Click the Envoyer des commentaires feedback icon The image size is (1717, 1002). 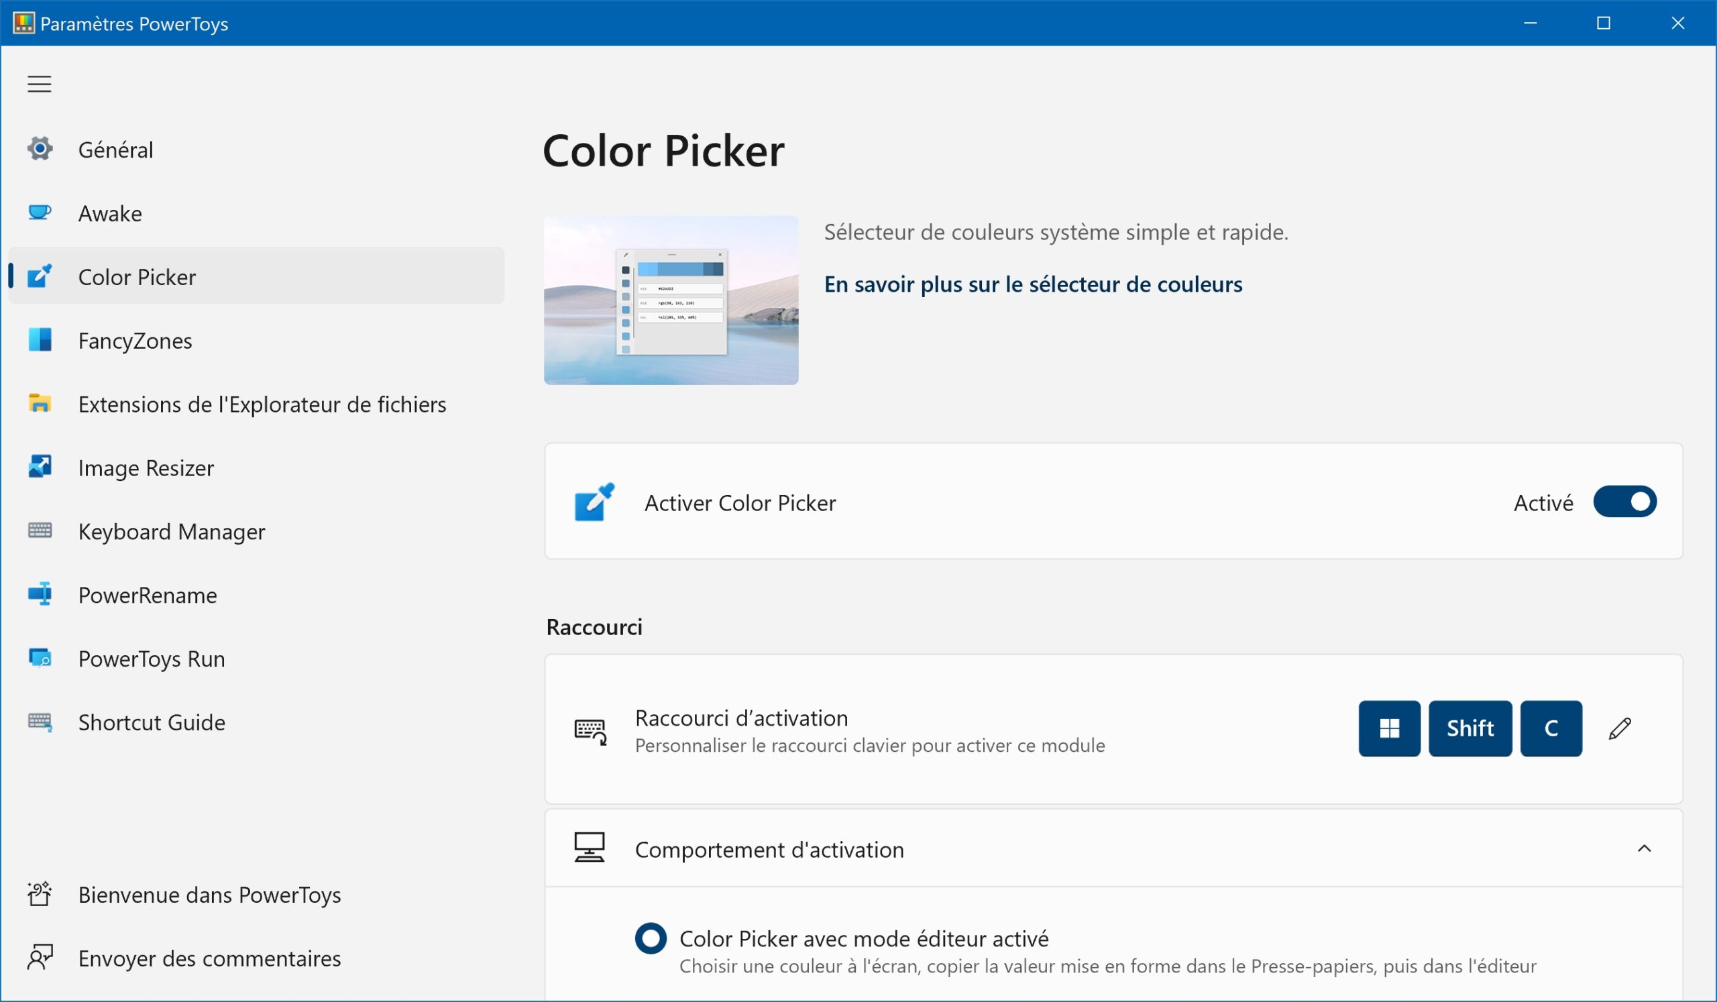[40, 958]
